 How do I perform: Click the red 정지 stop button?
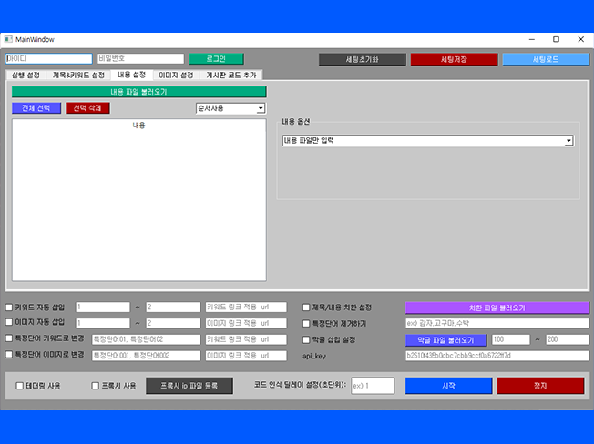pyautogui.click(x=540, y=386)
